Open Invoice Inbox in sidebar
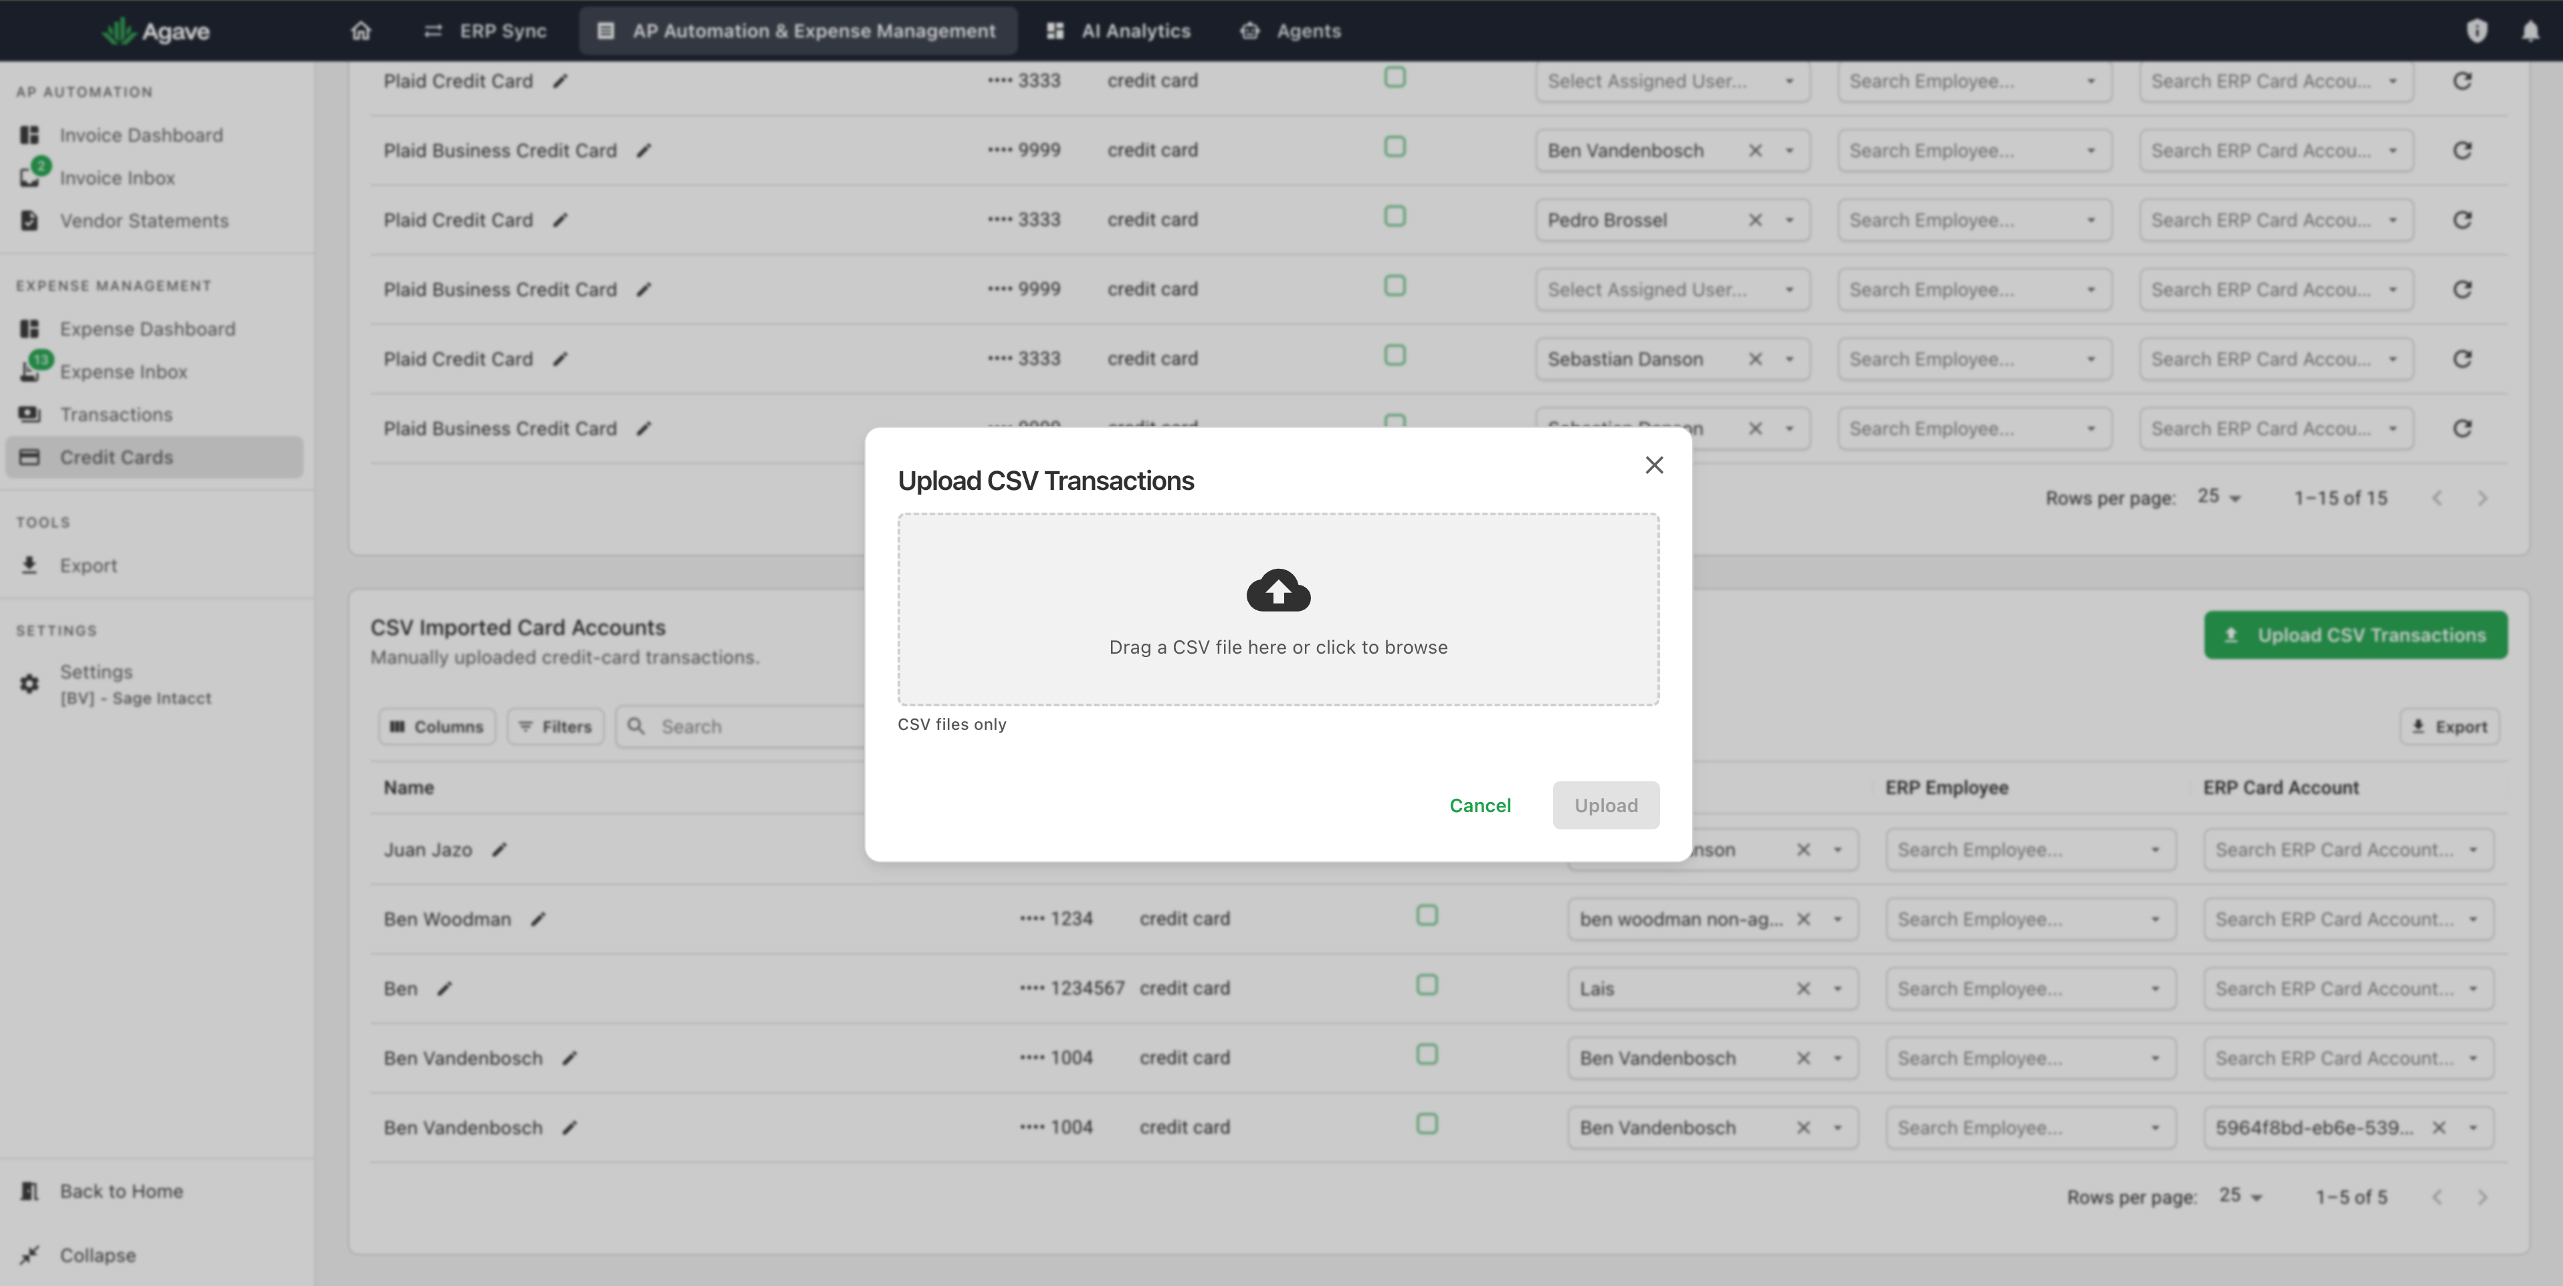 pyautogui.click(x=116, y=177)
